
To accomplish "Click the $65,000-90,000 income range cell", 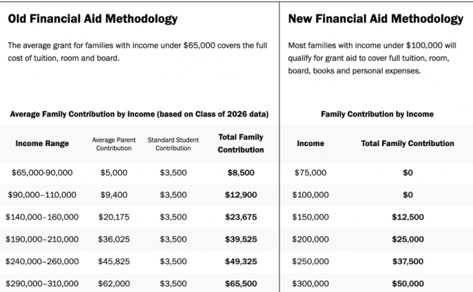I will (x=42, y=172).
